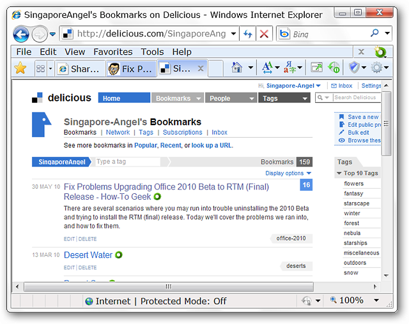Click the Quick Tabs grid icon
Image resolution: width=409 pixels, height=324 pixels.
pyautogui.click(x=41, y=68)
